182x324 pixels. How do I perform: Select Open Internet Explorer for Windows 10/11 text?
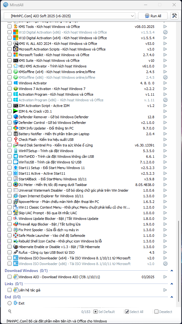point(51,196)
